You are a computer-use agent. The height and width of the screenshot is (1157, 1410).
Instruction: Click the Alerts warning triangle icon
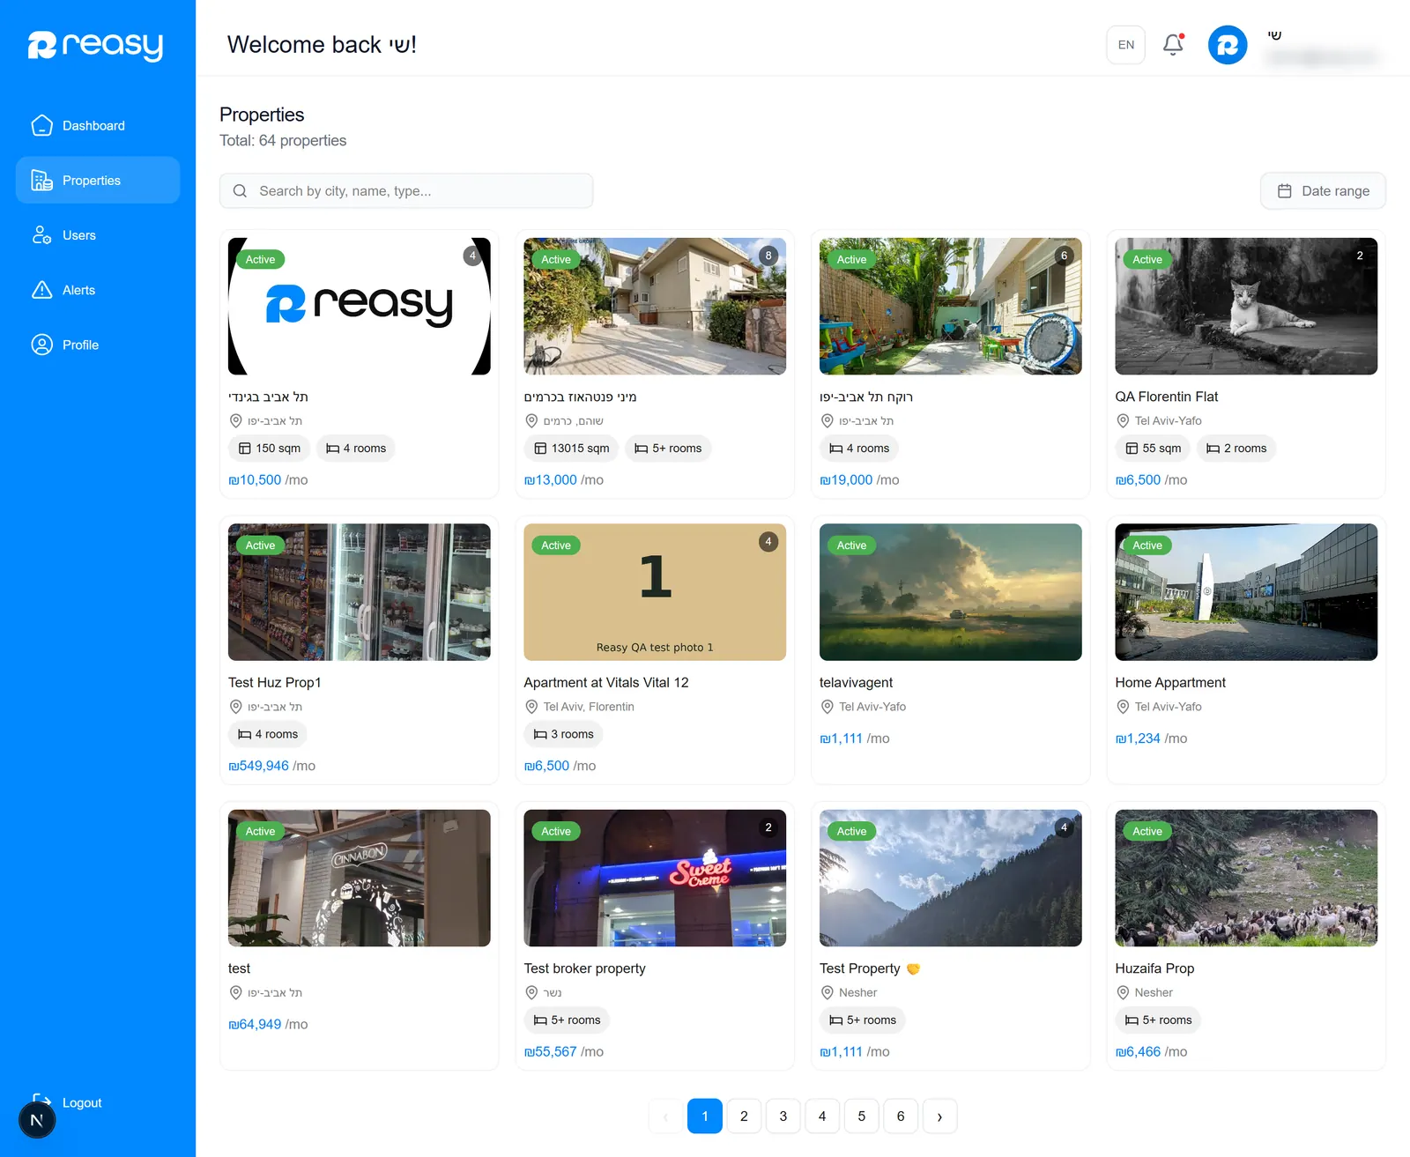pyautogui.click(x=41, y=290)
